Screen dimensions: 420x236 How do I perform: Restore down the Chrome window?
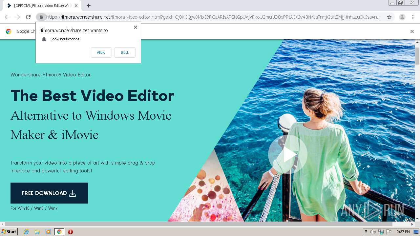click(400, 3)
